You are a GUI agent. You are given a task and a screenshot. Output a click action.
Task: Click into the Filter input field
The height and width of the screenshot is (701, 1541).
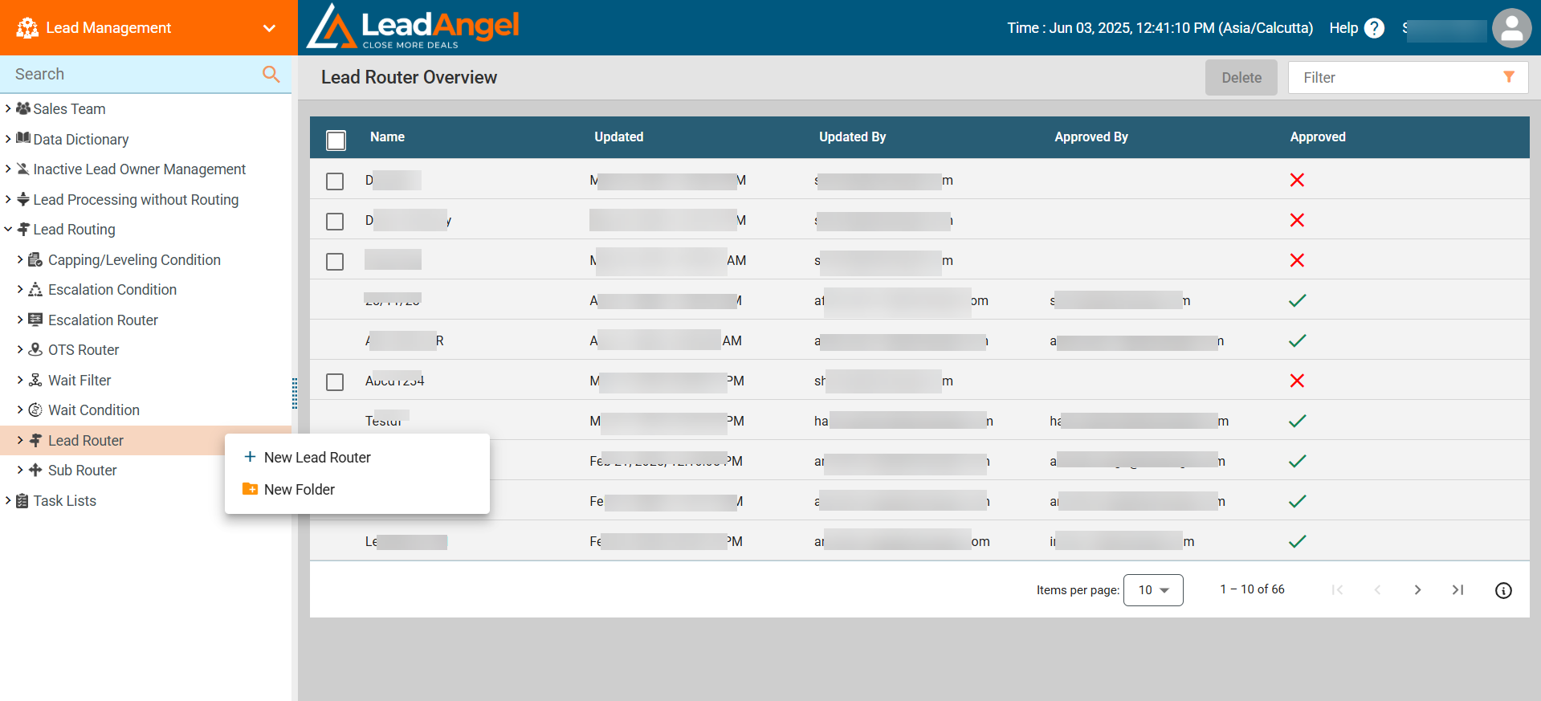tap(1393, 78)
